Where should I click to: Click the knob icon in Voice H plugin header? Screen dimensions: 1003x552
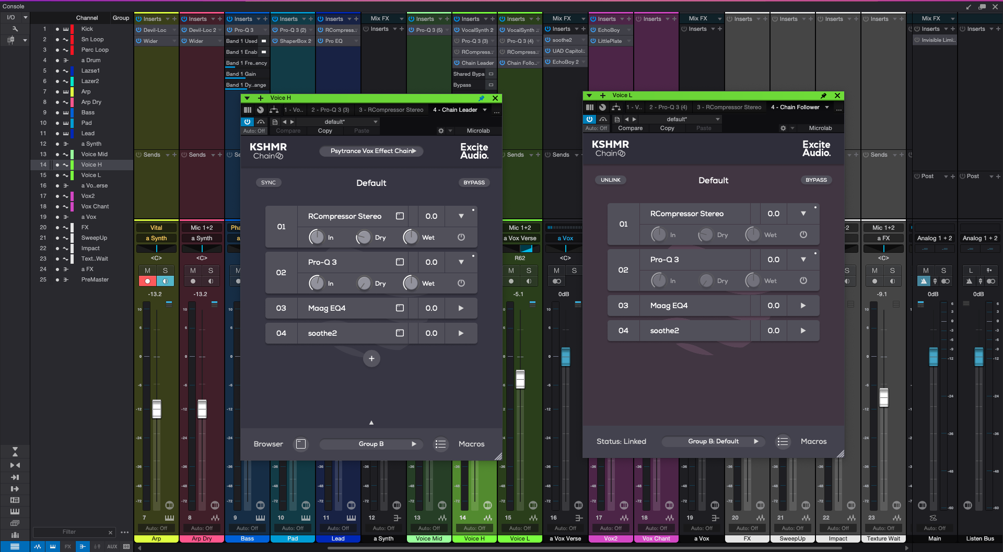(x=260, y=110)
